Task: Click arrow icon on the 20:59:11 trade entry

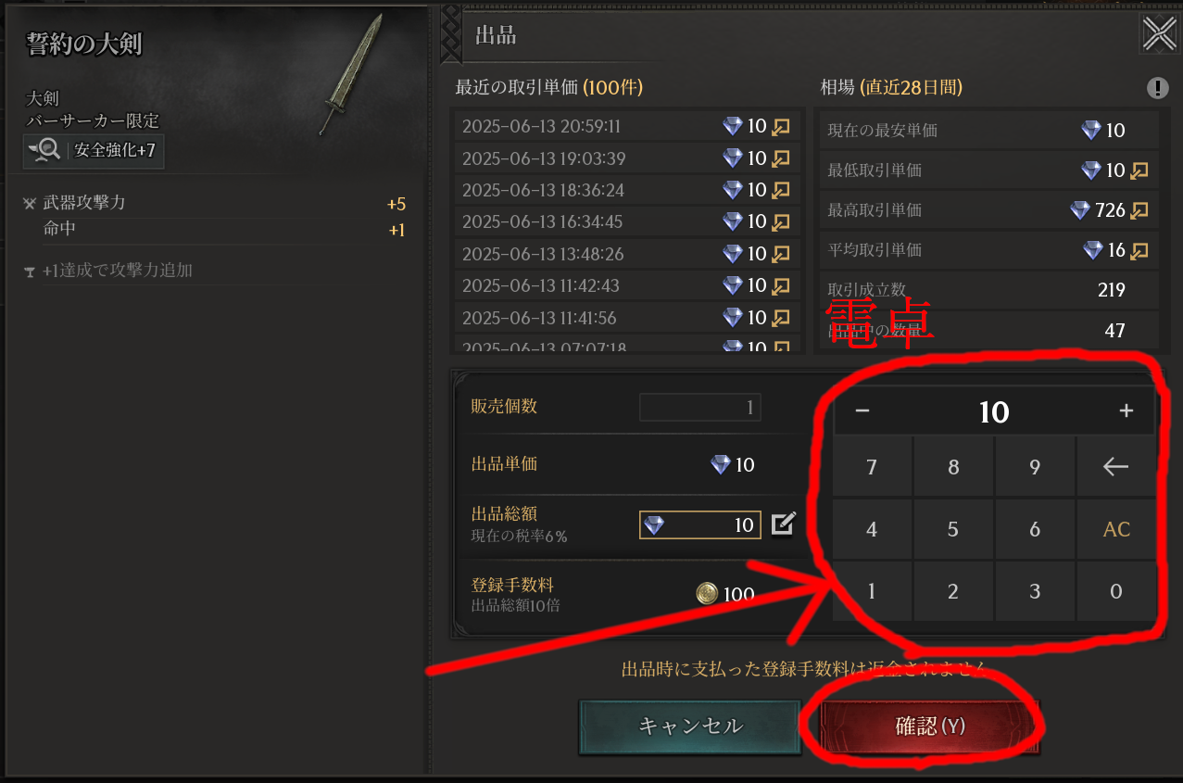Action: 781,127
